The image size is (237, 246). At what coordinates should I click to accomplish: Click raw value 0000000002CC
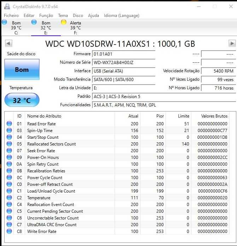tap(212, 158)
